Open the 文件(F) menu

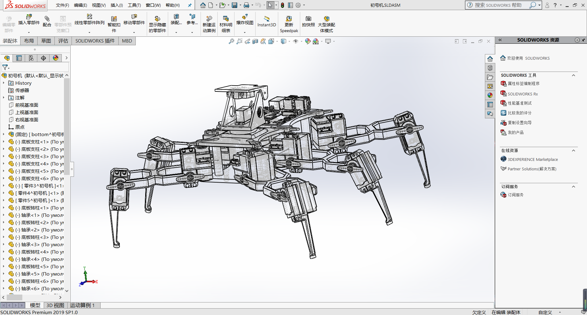point(62,5)
